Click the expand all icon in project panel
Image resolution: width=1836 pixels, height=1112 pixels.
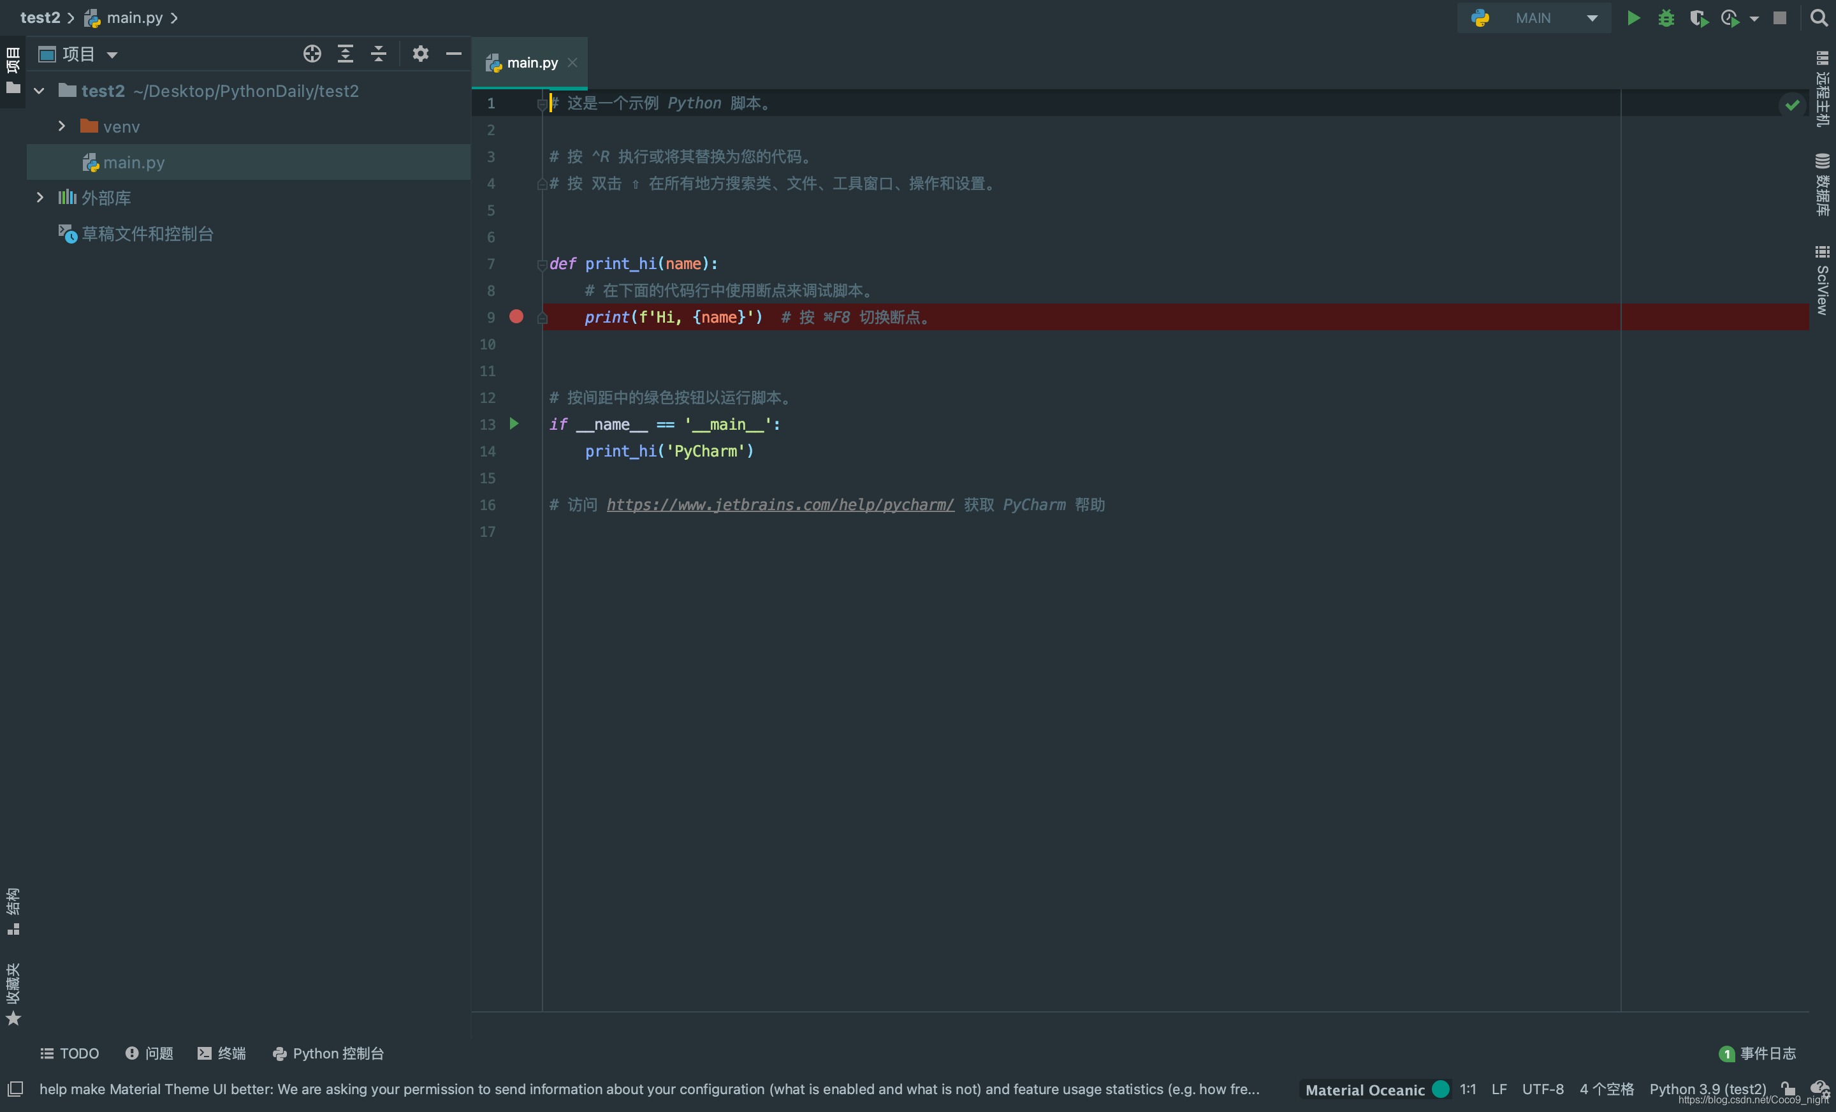pyautogui.click(x=345, y=54)
